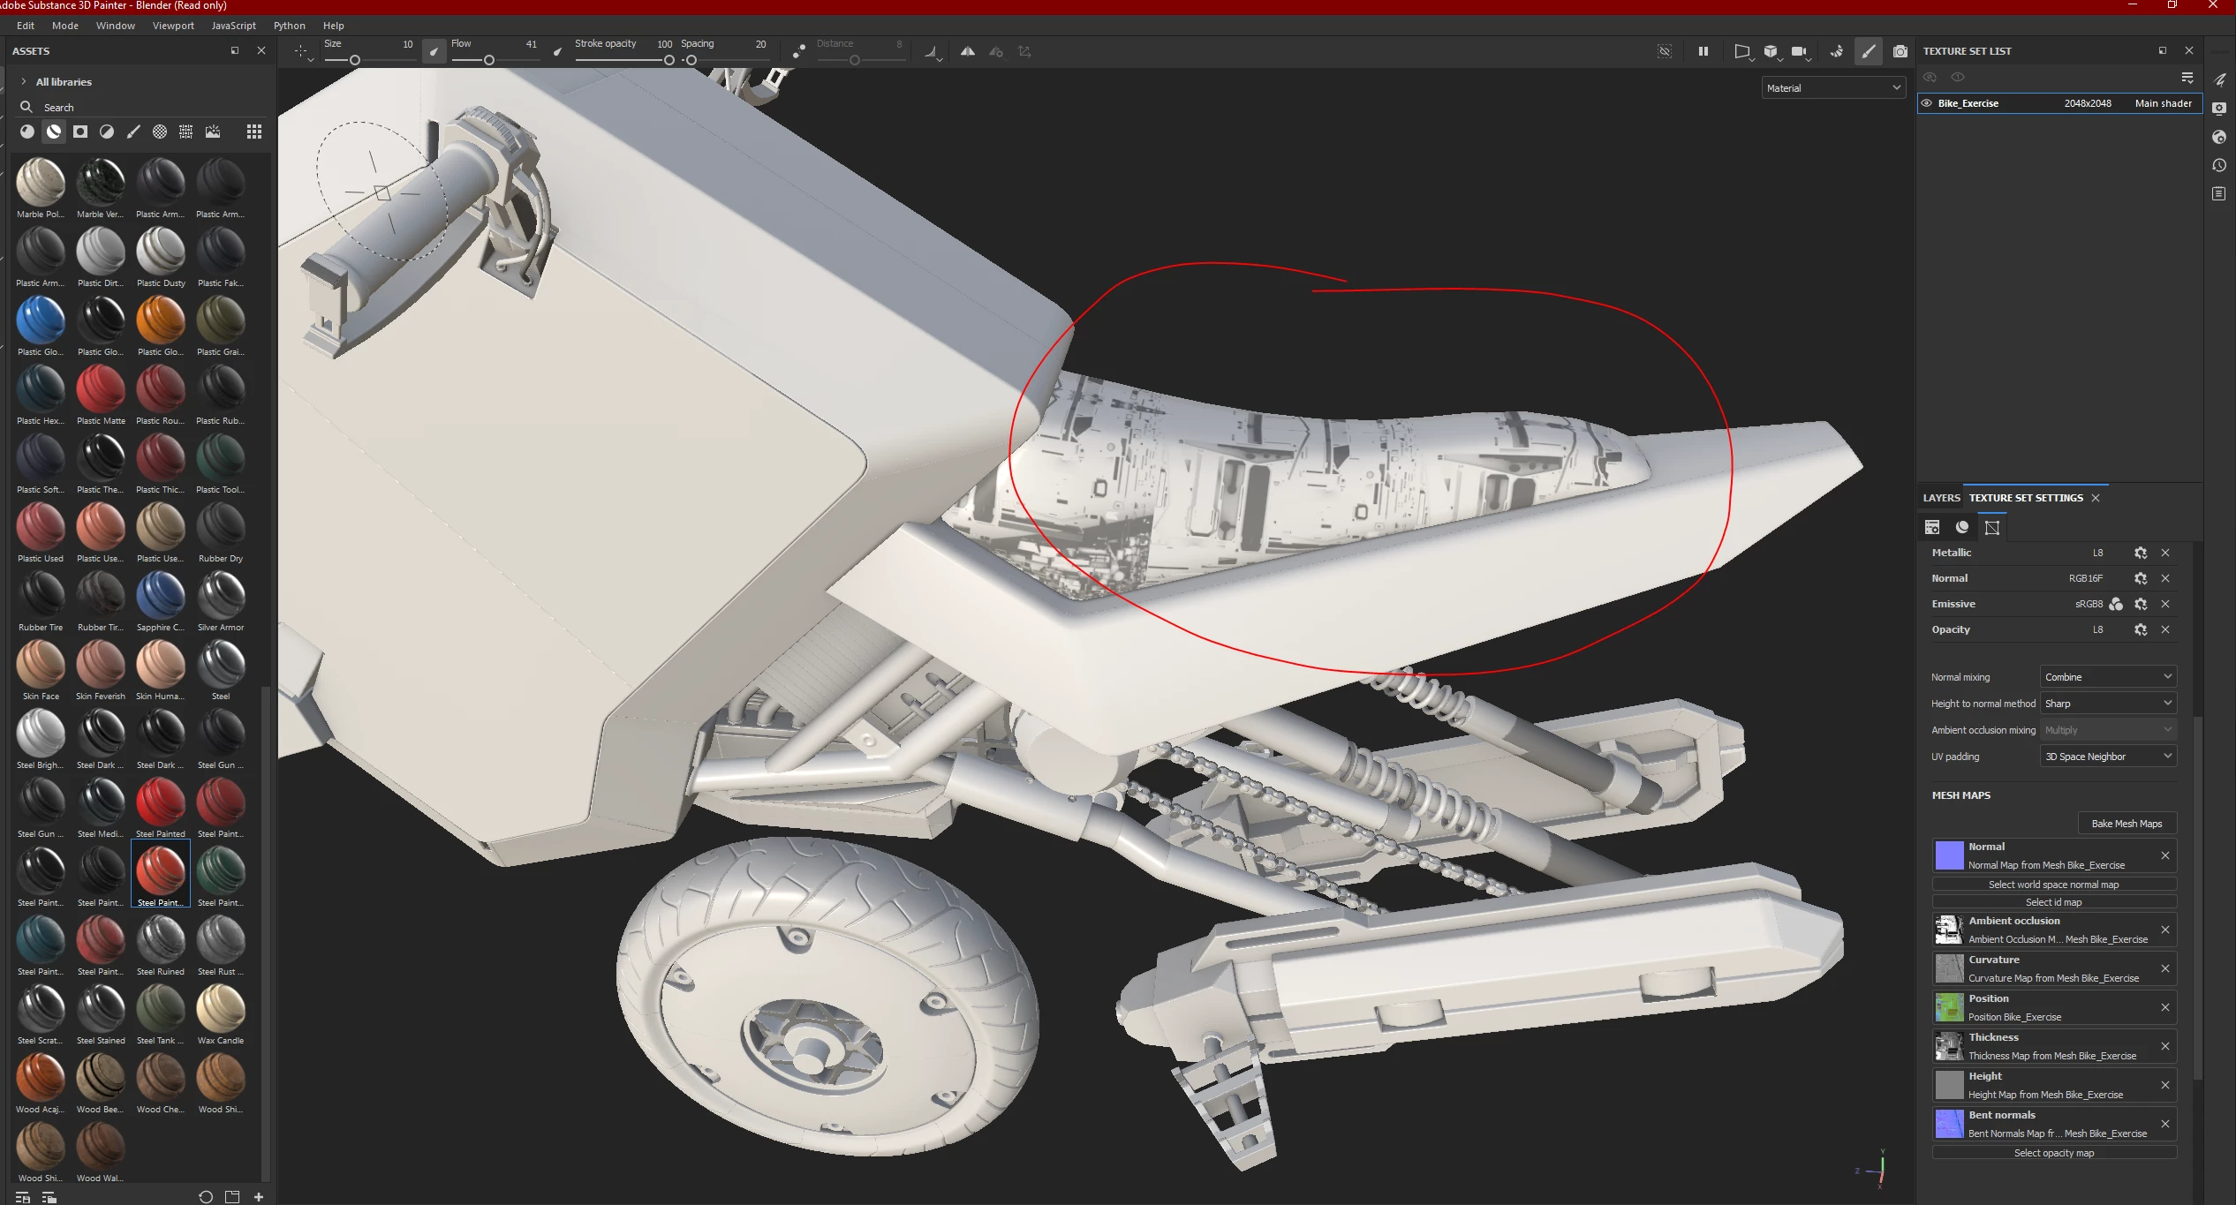
Task: Open the Viewport menu
Action: point(173,26)
